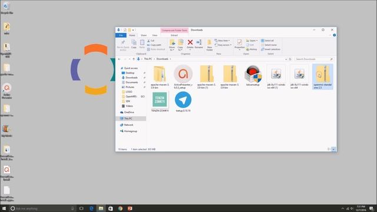The width and height of the screenshot is (377, 212).
Task: Launch Microsoft Edge from taskbar
Action: 91,208
